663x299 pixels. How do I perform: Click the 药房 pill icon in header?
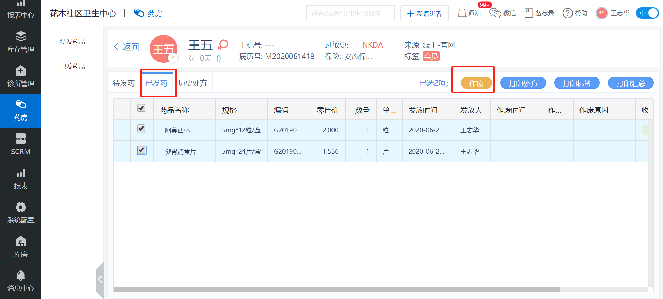(139, 13)
